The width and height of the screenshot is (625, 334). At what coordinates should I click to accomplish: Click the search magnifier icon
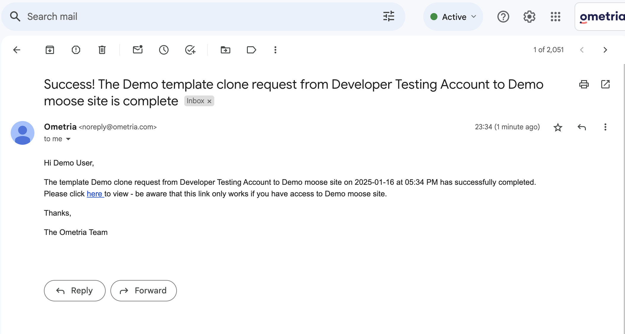tap(15, 17)
